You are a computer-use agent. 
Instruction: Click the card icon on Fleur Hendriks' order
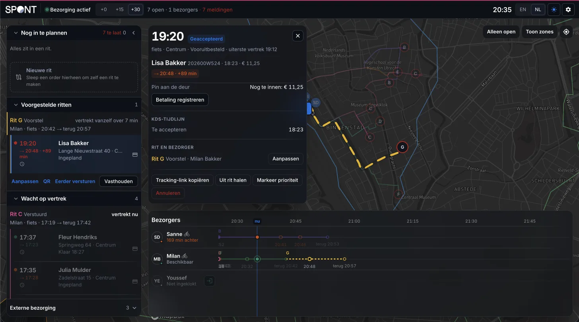click(135, 248)
